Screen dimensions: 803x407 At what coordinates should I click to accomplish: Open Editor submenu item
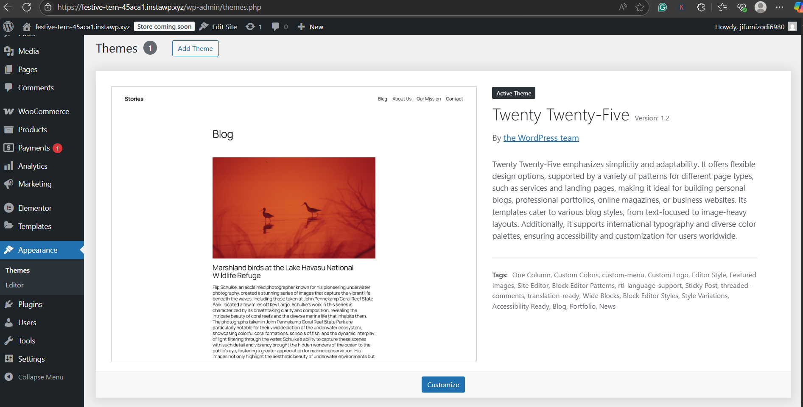(x=14, y=285)
